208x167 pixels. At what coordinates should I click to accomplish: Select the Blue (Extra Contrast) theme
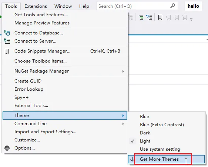(x=166, y=125)
